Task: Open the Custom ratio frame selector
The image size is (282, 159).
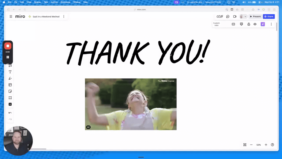Action: [216, 24]
